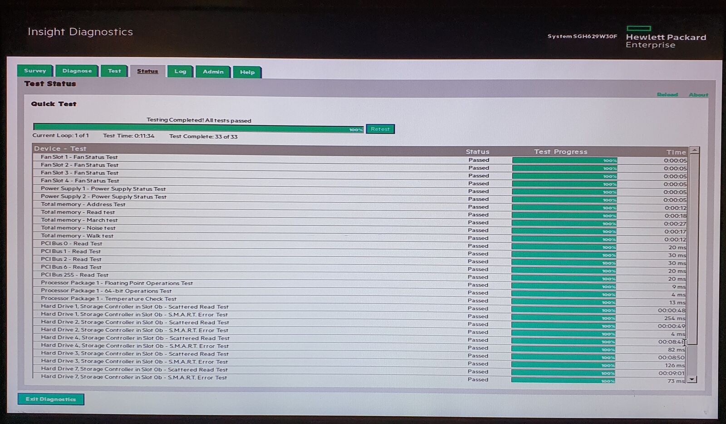Open the About link
Image resolution: width=726 pixels, height=424 pixels.
coord(698,95)
